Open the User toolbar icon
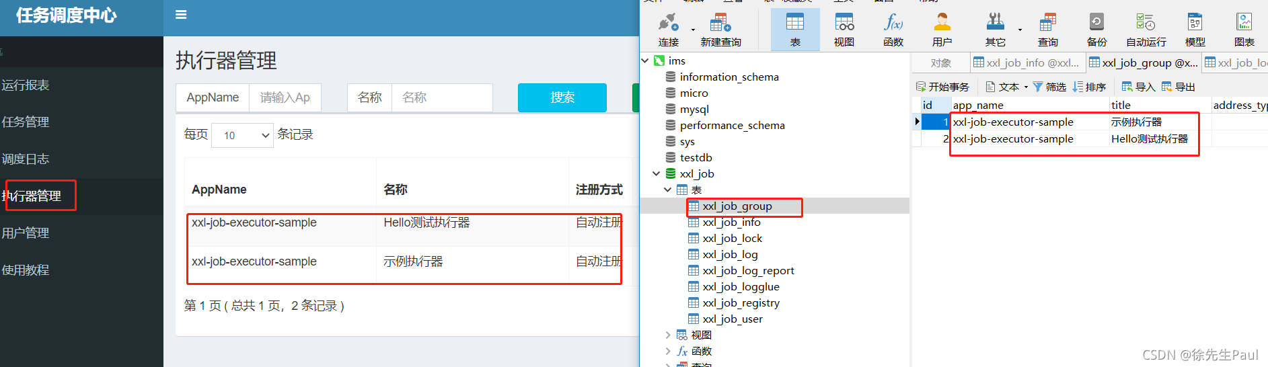Image resolution: width=1268 pixels, height=367 pixels. click(x=942, y=29)
